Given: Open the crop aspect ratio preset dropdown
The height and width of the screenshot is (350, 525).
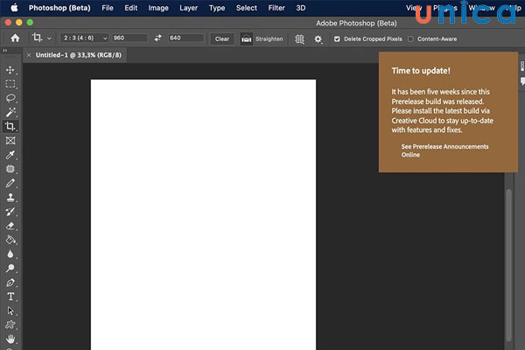Looking at the screenshot, I should coord(85,38).
